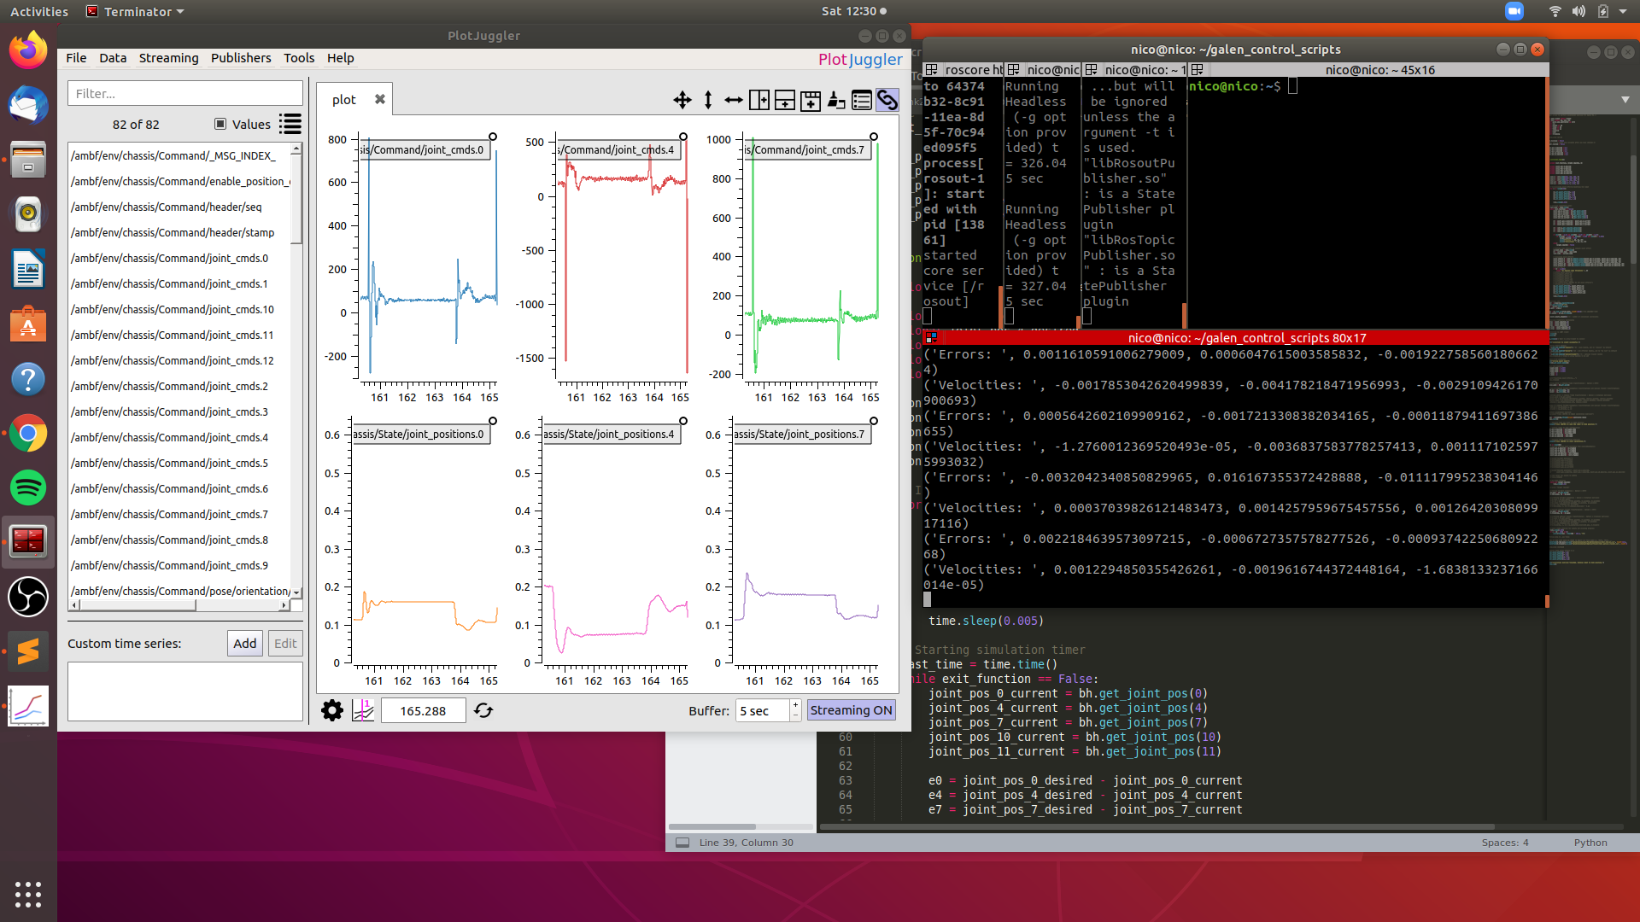Increase buffer size with plus stepper

[x=795, y=705]
